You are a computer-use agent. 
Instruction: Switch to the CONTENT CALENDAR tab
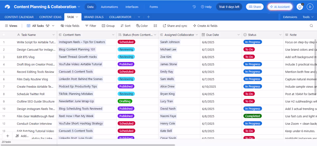19,17
